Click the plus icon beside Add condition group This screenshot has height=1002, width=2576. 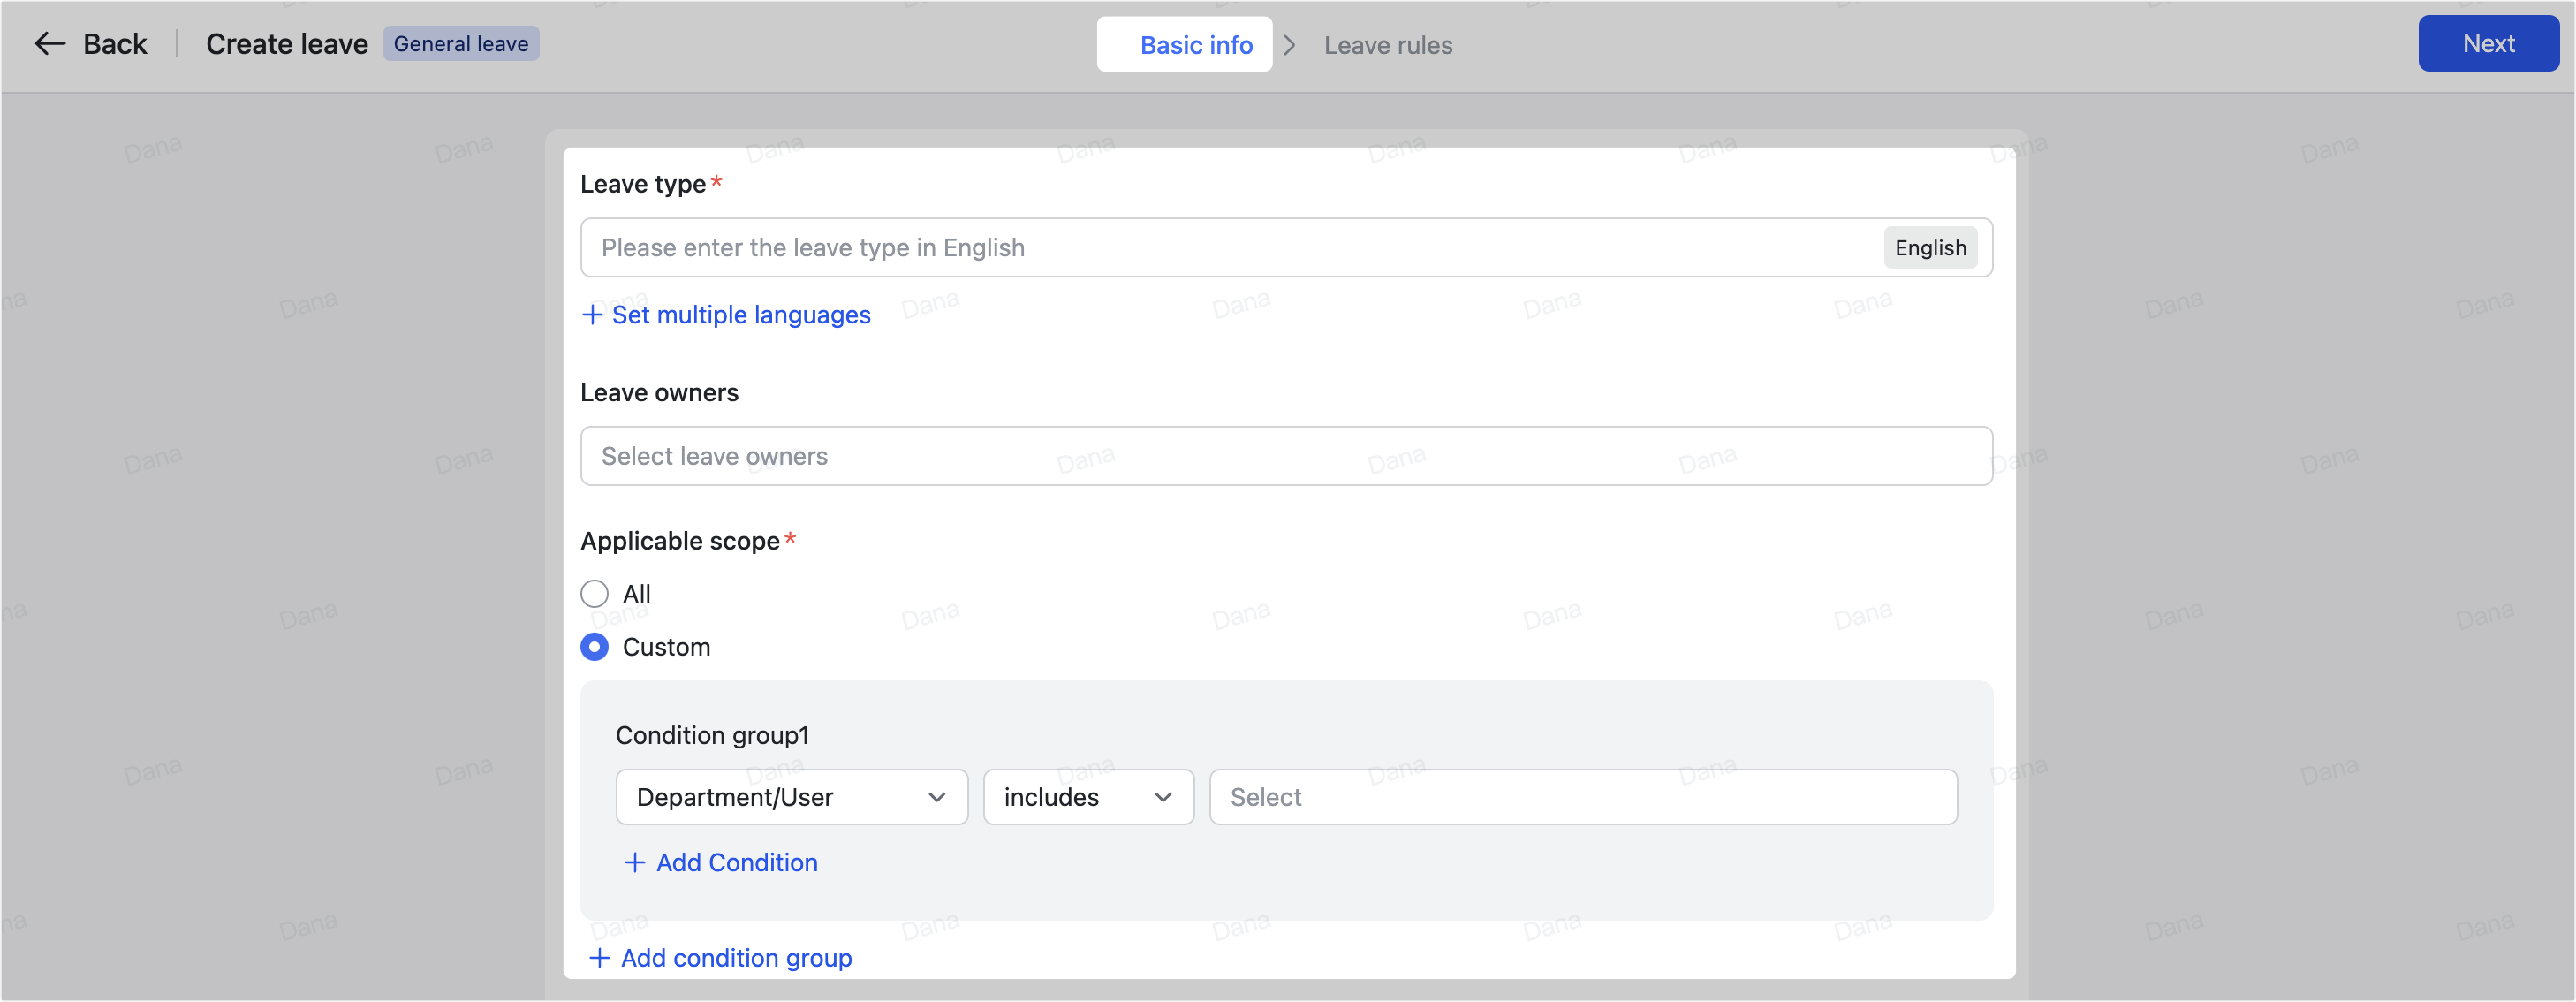tap(599, 958)
